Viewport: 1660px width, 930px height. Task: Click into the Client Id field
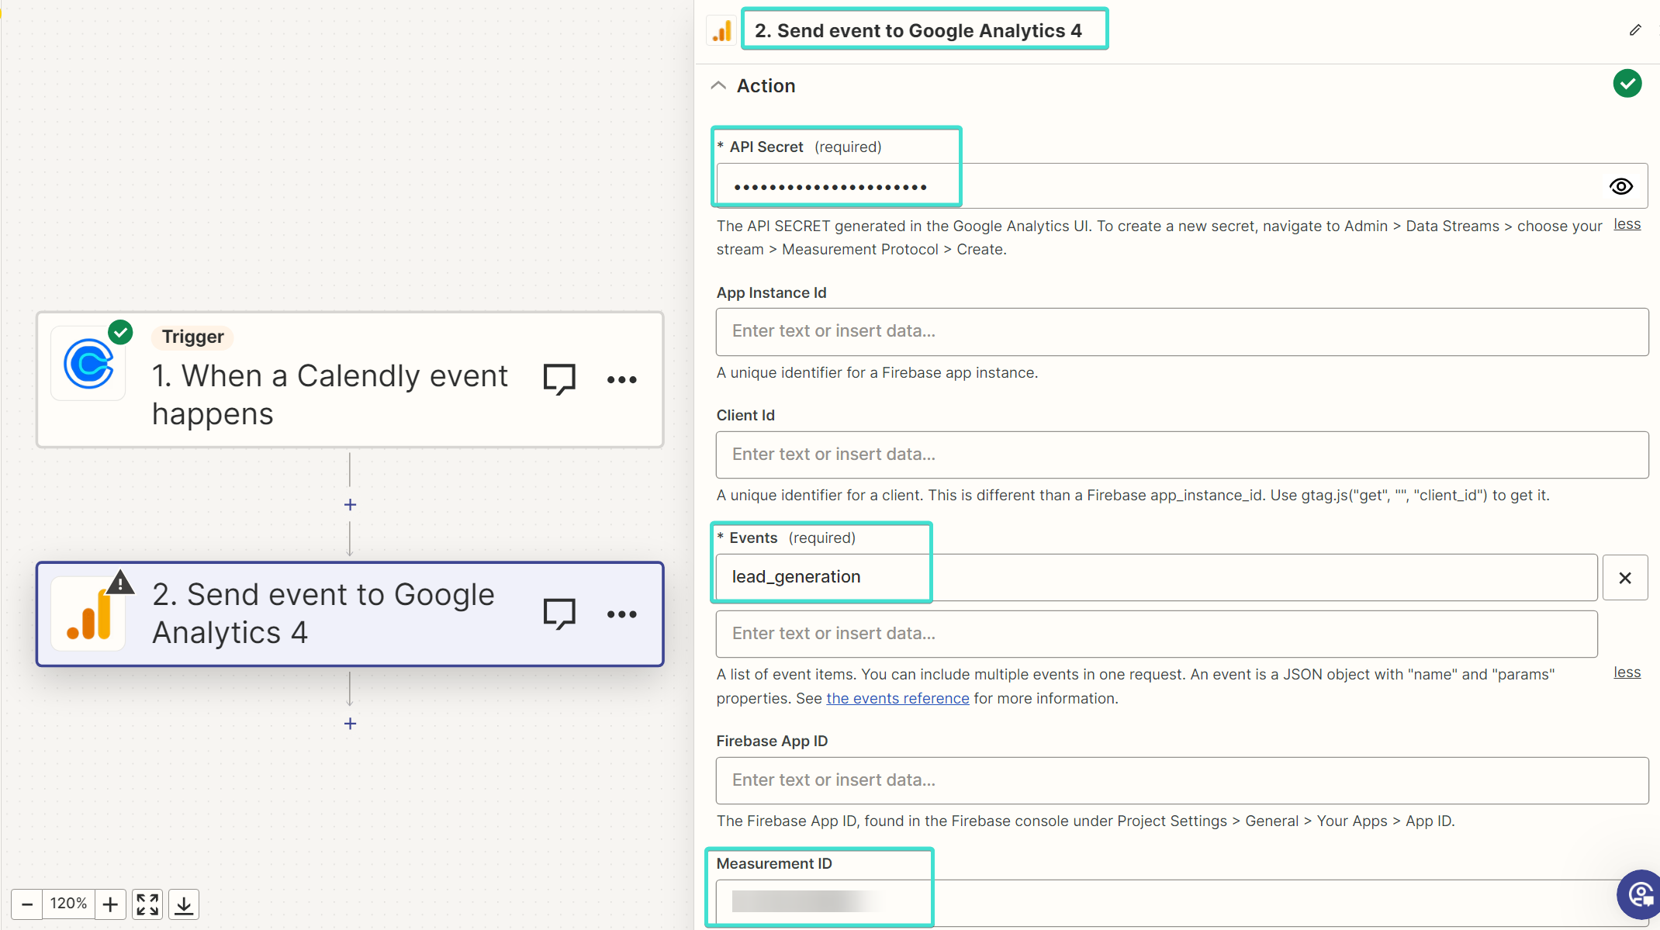click(x=1181, y=455)
